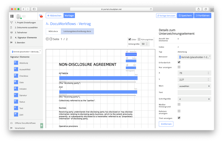Screen dimensions: 223x142
Task: Select the Status signature element icon
Action: tap(16, 102)
